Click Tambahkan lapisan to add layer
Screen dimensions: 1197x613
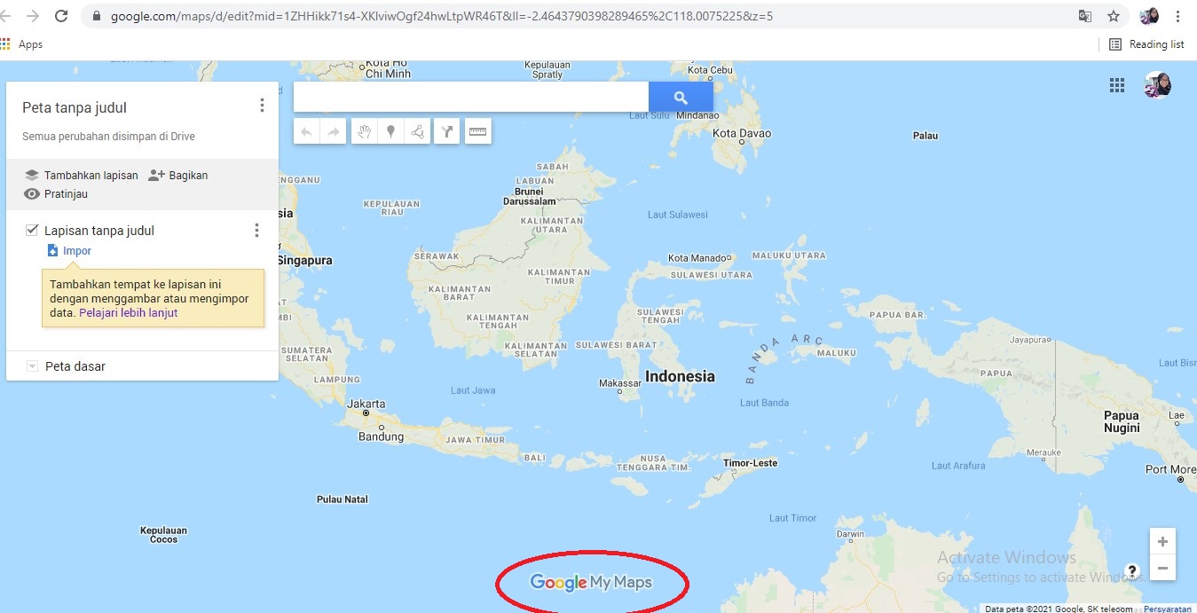coord(81,175)
